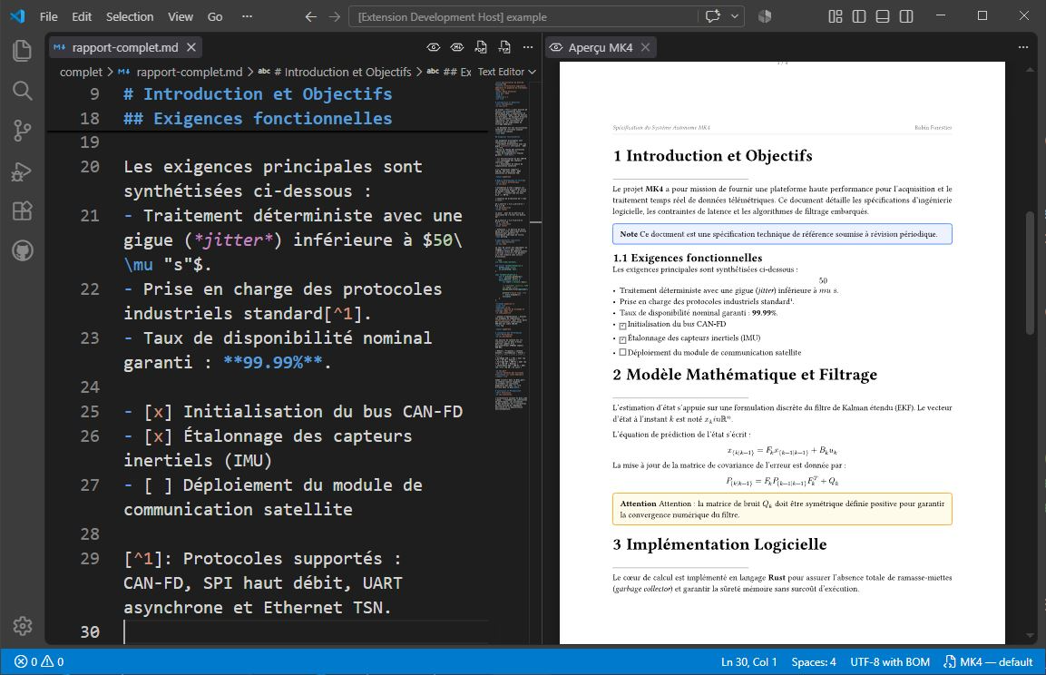Click 'UTF-8 with BOM' encoding selector
Image resolution: width=1046 pixels, height=675 pixels.
point(890,661)
